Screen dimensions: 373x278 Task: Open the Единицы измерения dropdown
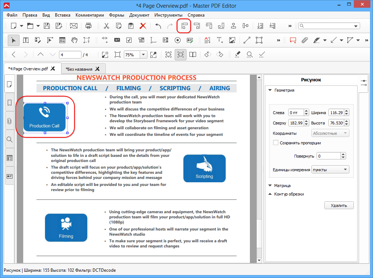point(330,169)
